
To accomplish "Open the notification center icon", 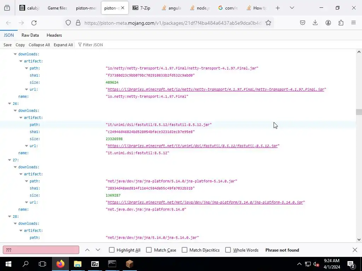I will click(x=351, y=264).
